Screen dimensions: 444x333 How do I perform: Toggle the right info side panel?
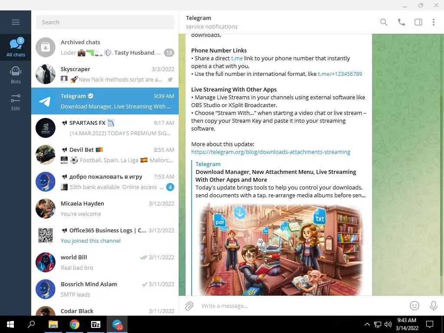pos(418,22)
